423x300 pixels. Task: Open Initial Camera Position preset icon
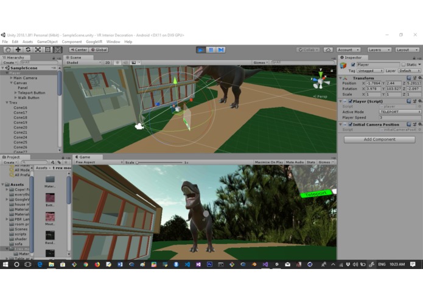[x=414, y=124]
